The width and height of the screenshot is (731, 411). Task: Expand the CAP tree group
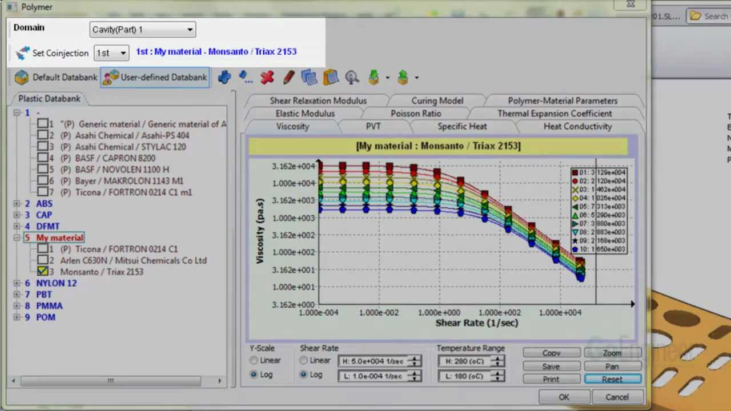(17, 215)
